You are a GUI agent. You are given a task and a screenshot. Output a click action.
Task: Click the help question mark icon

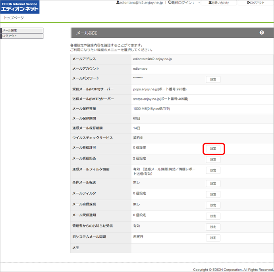pos(262,33)
